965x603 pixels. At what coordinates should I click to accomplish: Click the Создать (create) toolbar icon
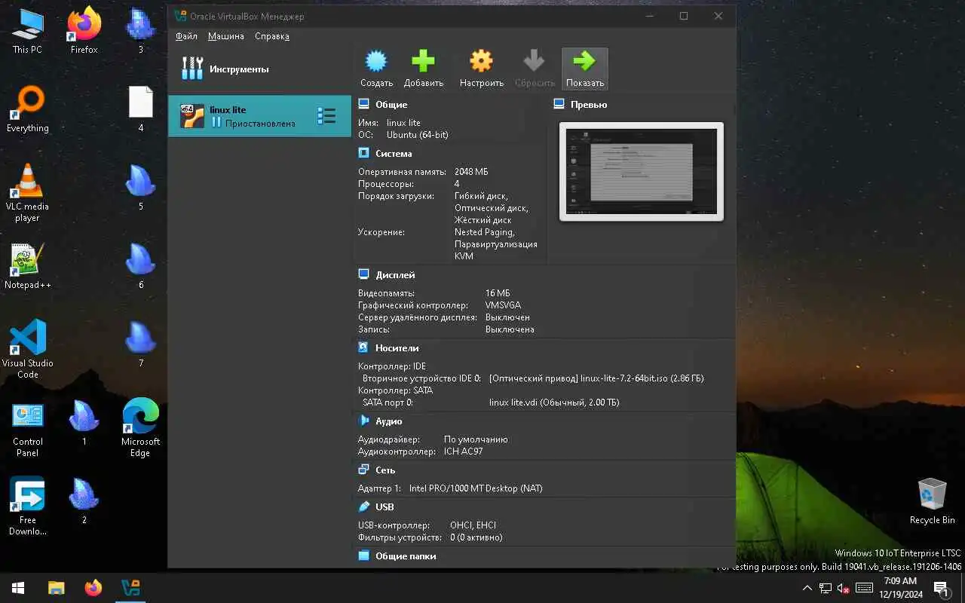click(376, 61)
